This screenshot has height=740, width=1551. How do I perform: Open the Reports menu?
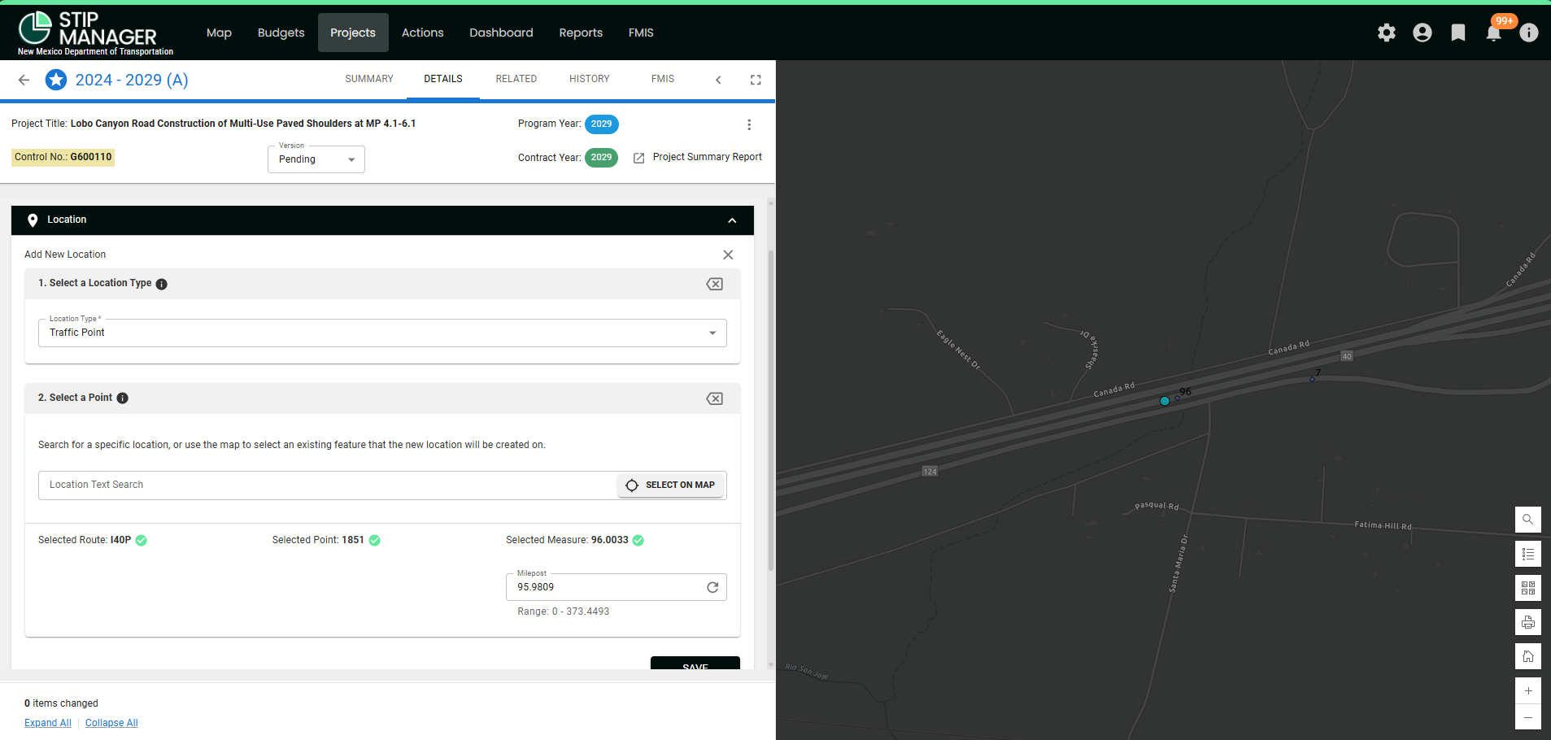581,33
